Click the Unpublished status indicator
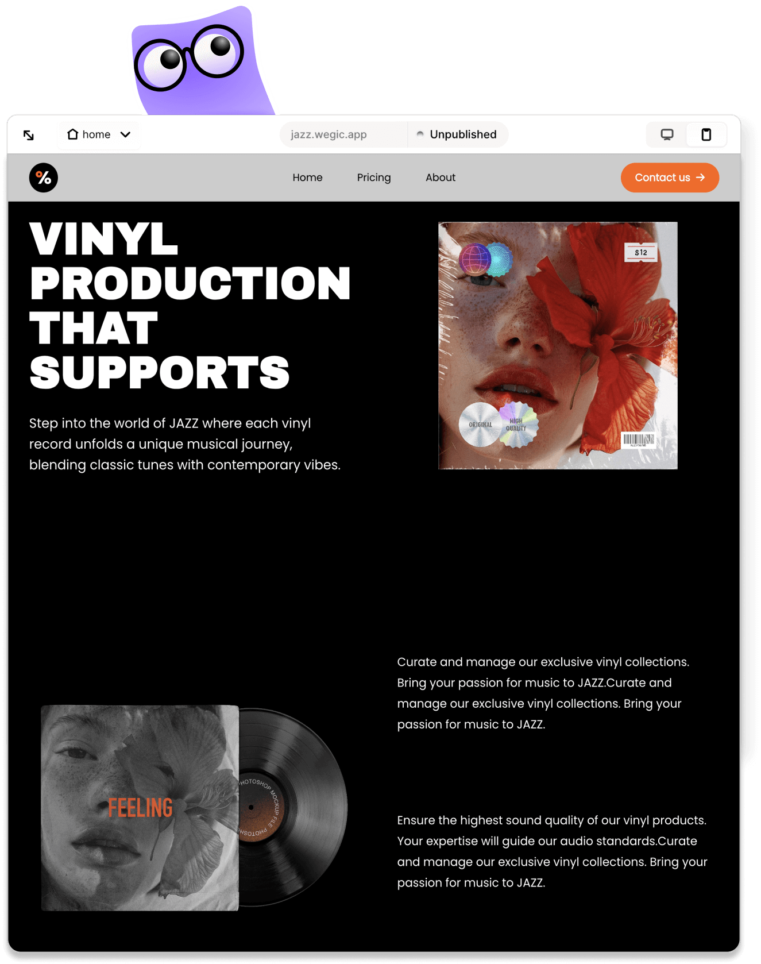This screenshot has height=964, width=761. pos(457,134)
